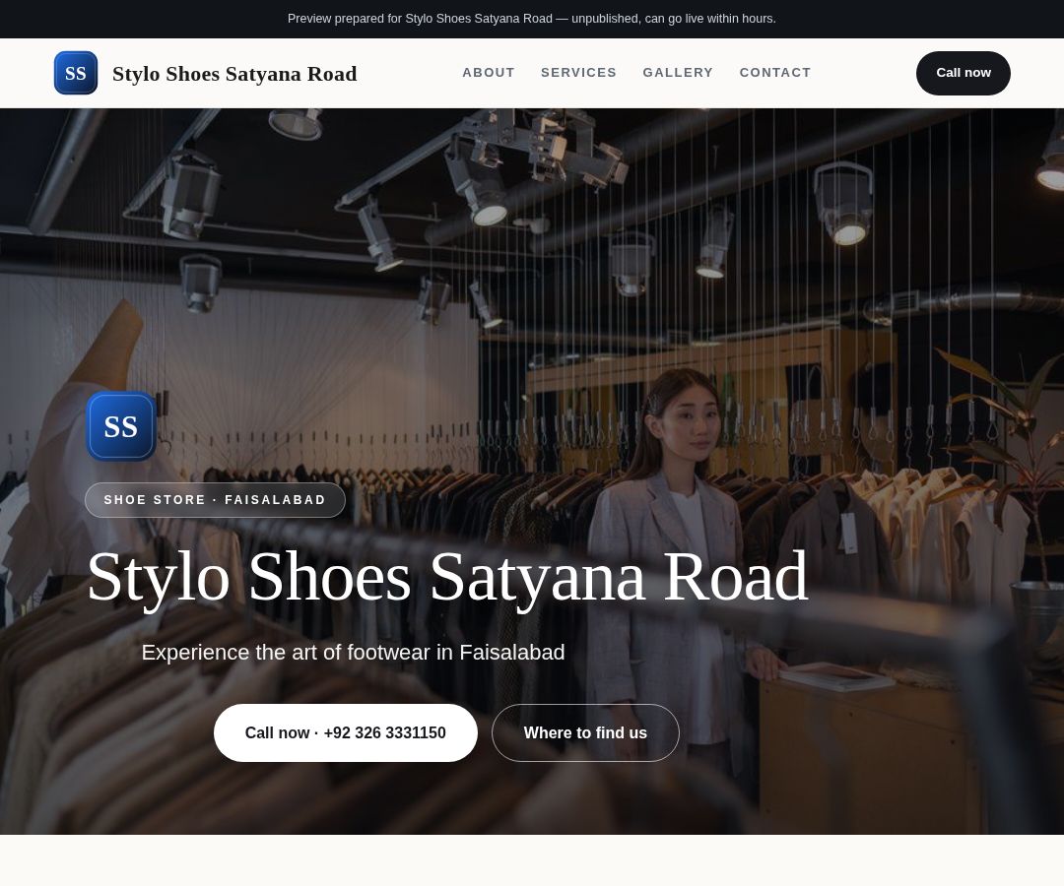The height and width of the screenshot is (886, 1064).
Task: Click the large SS badge in hero
Action: click(121, 426)
